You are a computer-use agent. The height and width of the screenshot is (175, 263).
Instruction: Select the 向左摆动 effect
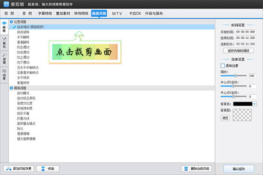point(23,47)
